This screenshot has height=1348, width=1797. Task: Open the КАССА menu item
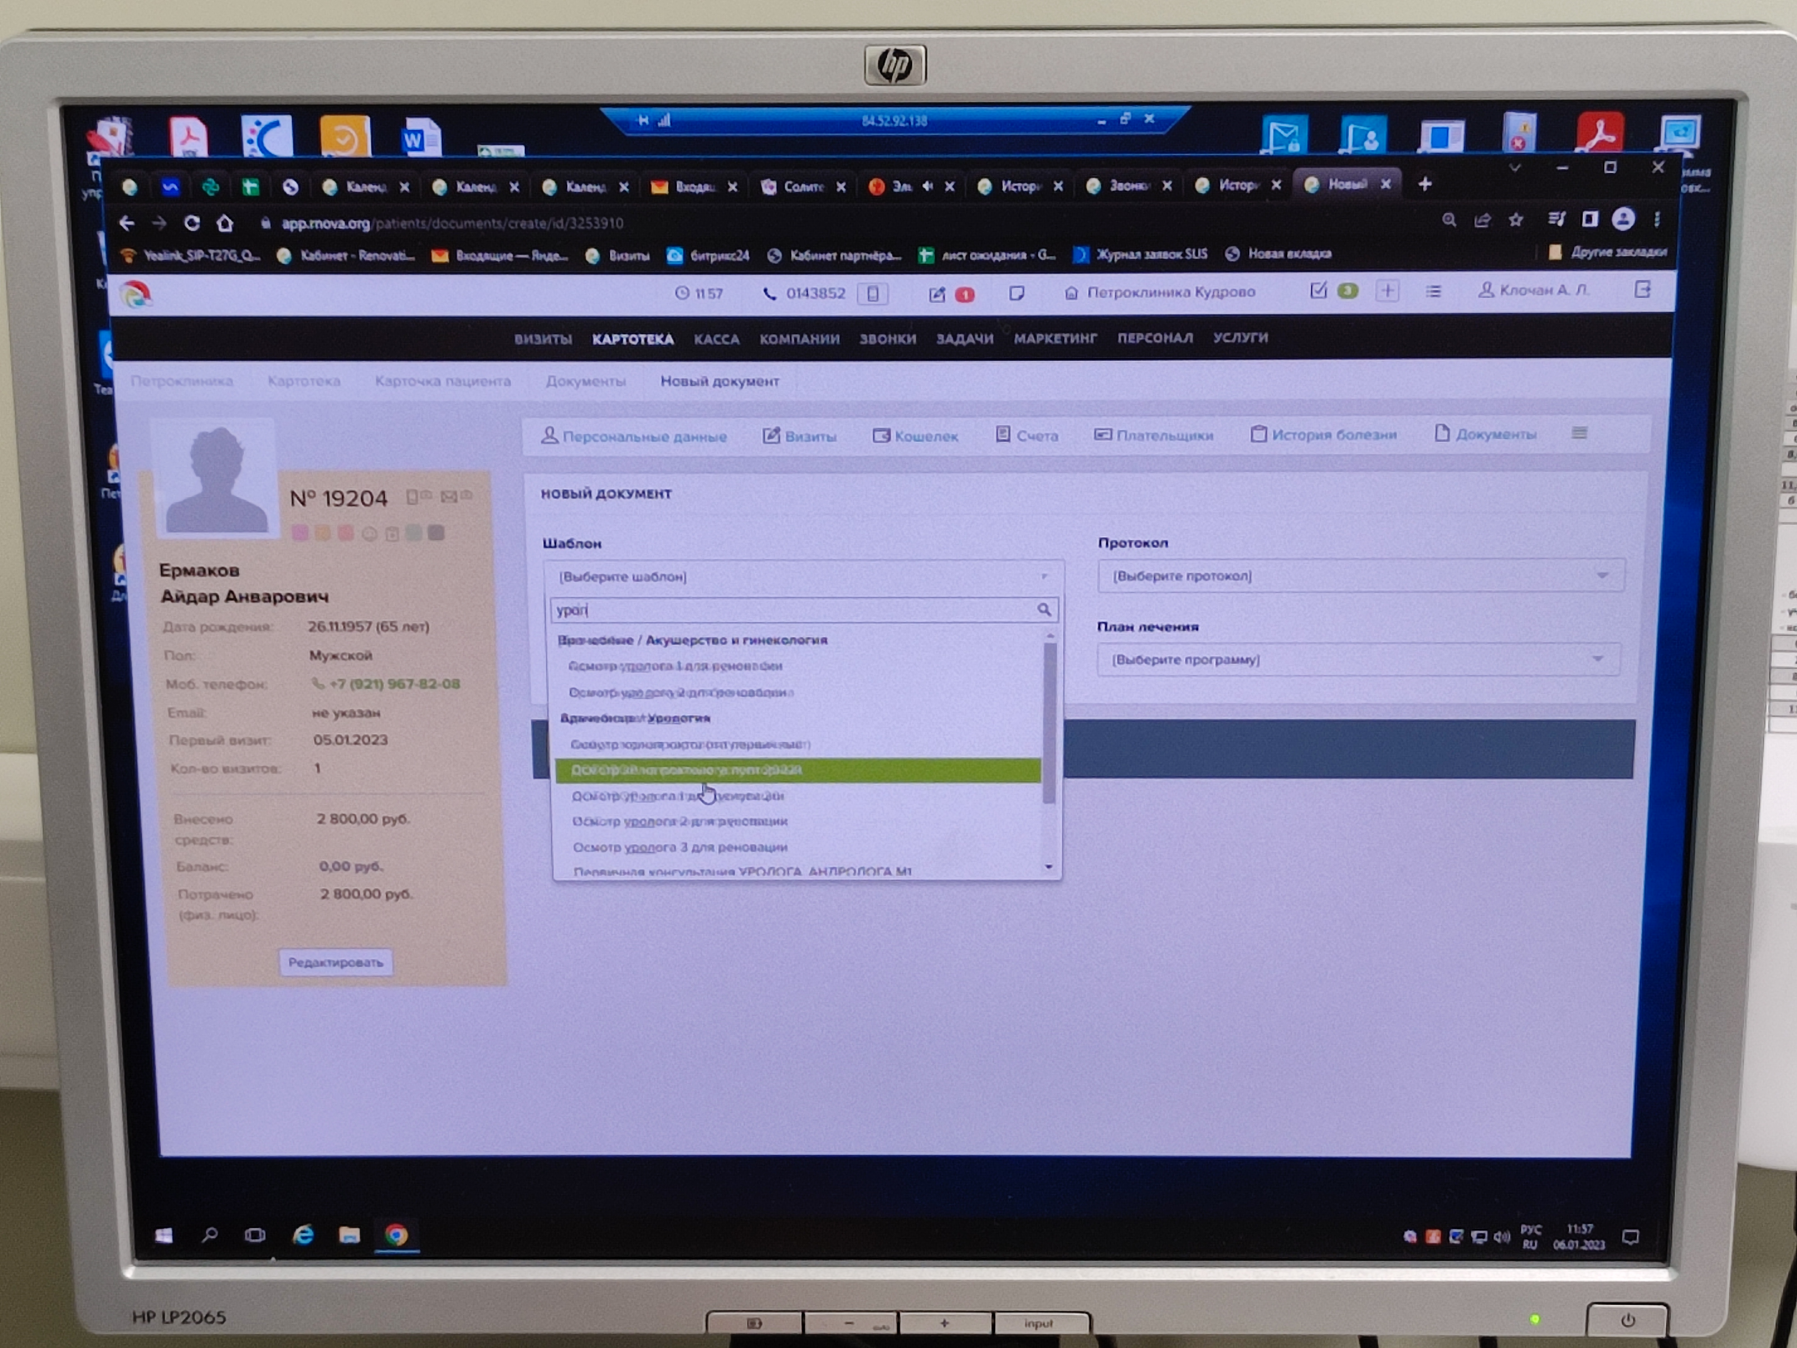[716, 339]
